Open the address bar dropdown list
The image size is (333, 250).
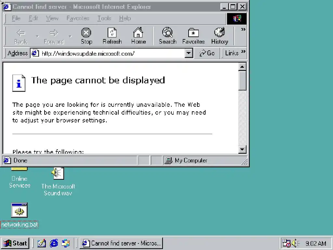(189, 53)
